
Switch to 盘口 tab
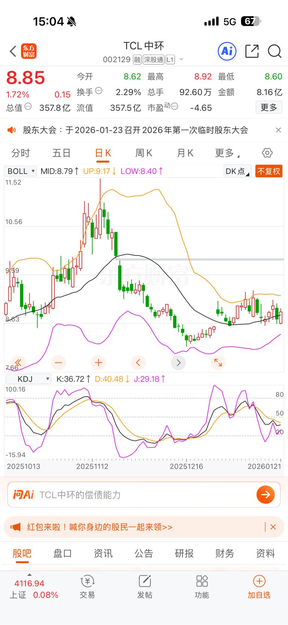63,553
